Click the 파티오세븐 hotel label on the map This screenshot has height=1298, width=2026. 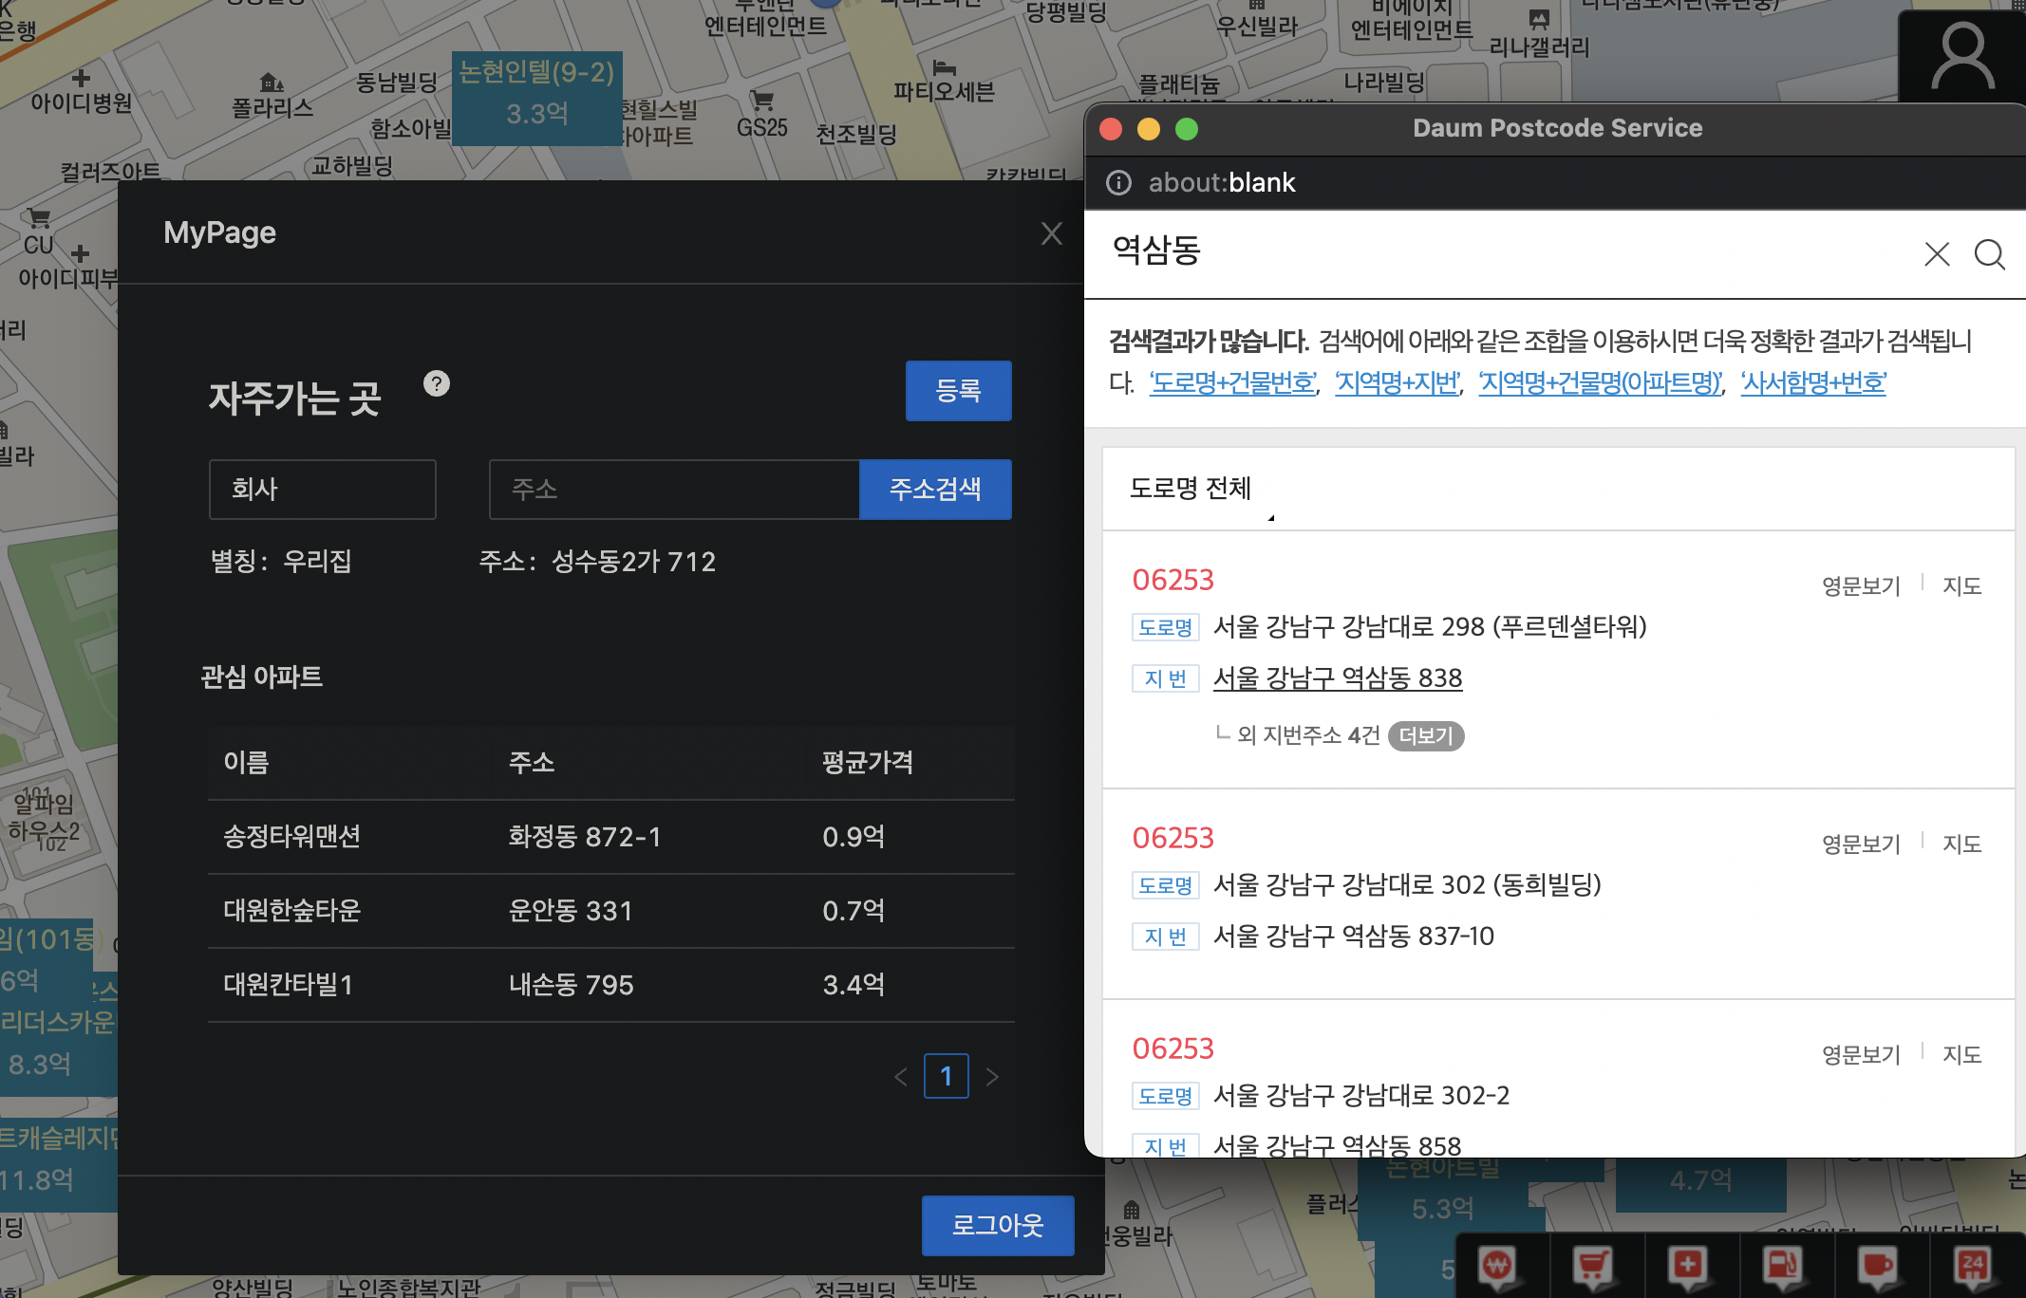944,83
